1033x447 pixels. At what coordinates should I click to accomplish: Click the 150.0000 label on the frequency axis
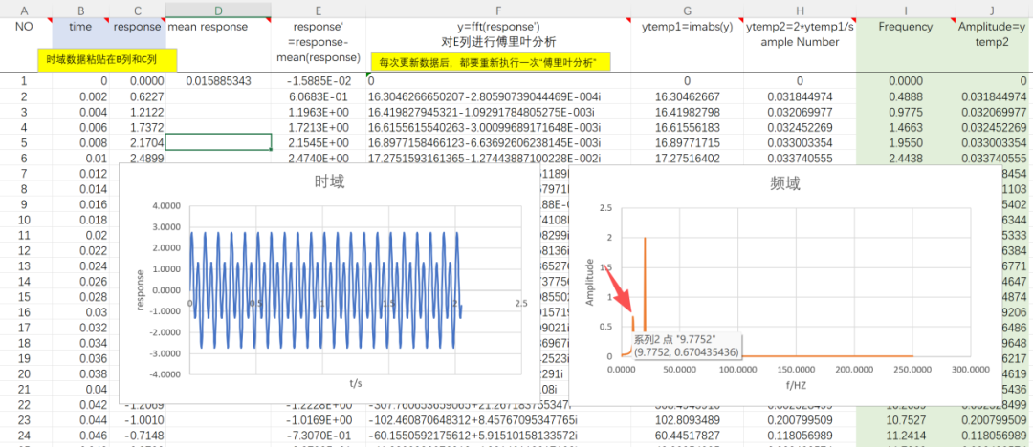coord(797,369)
